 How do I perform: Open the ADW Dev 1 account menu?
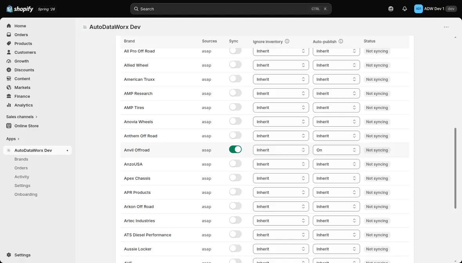click(435, 9)
